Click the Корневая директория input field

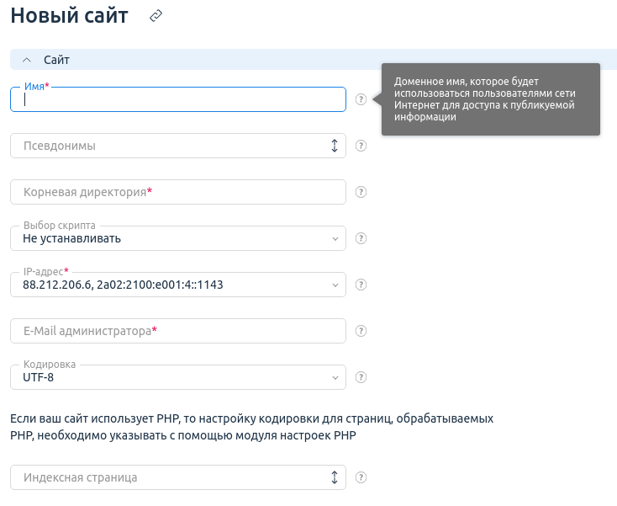178,192
